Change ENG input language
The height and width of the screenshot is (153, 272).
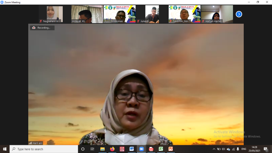click(244, 149)
